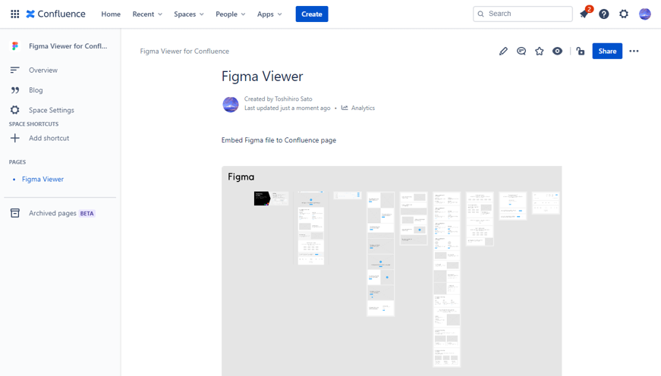Click the author avatar by Toshihiro Sato
The width and height of the screenshot is (661, 376).
(231, 104)
